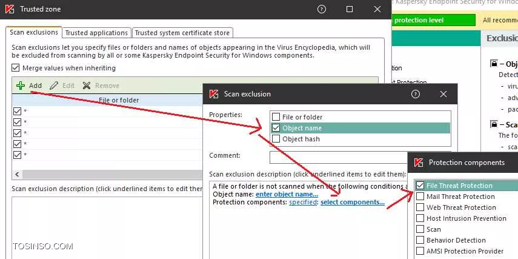The height and width of the screenshot is (259, 518).
Task: Check Host Intrusion Prevention component
Action: point(420,218)
